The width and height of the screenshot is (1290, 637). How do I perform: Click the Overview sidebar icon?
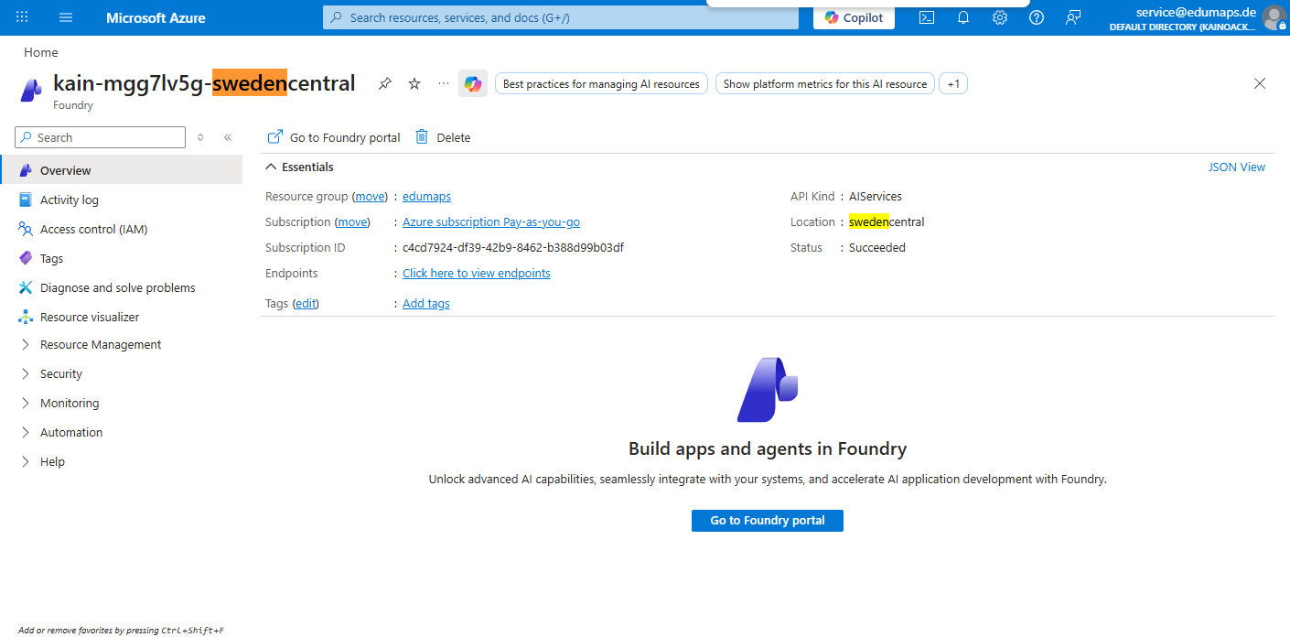(26, 170)
